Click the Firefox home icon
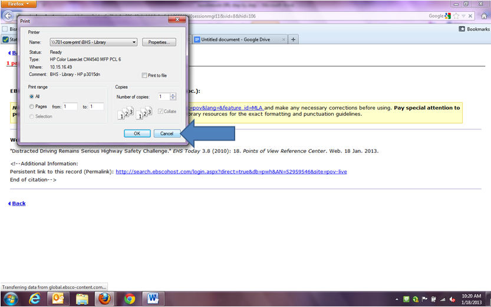491x307 pixels. click(x=483, y=16)
